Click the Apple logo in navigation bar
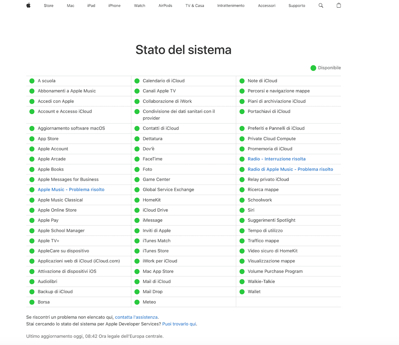 (x=29, y=5)
